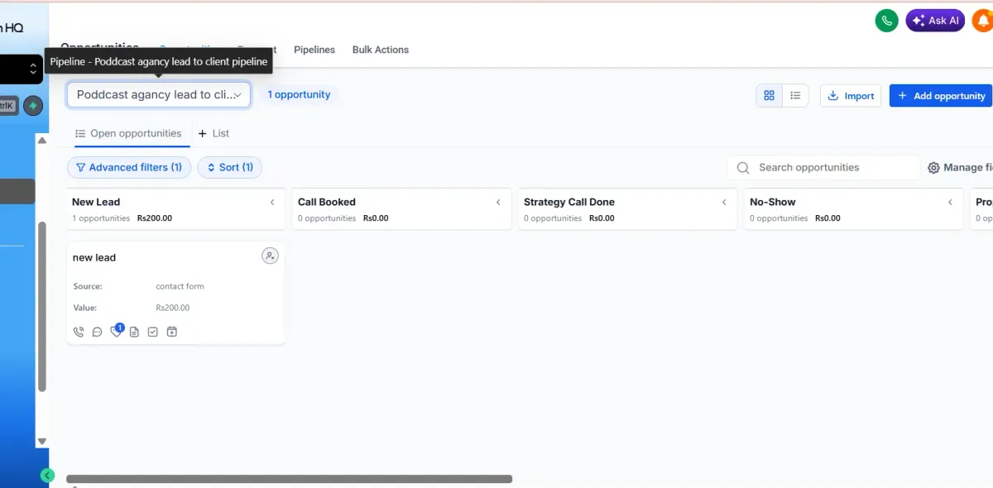Switch to list view
This screenshot has width=993, height=488.
pyautogui.click(x=795, y=95)
